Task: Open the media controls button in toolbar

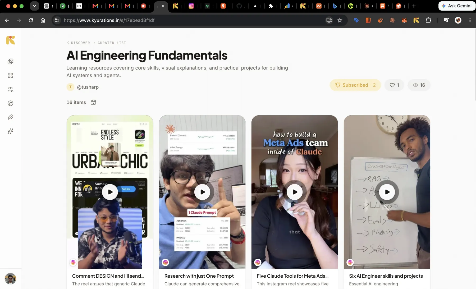Action: pyautogui.click(x=446, y=20)
